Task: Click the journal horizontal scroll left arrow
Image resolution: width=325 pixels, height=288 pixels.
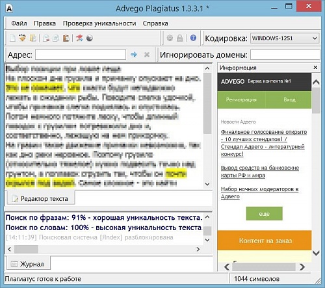Action: [x=9, y=249]
